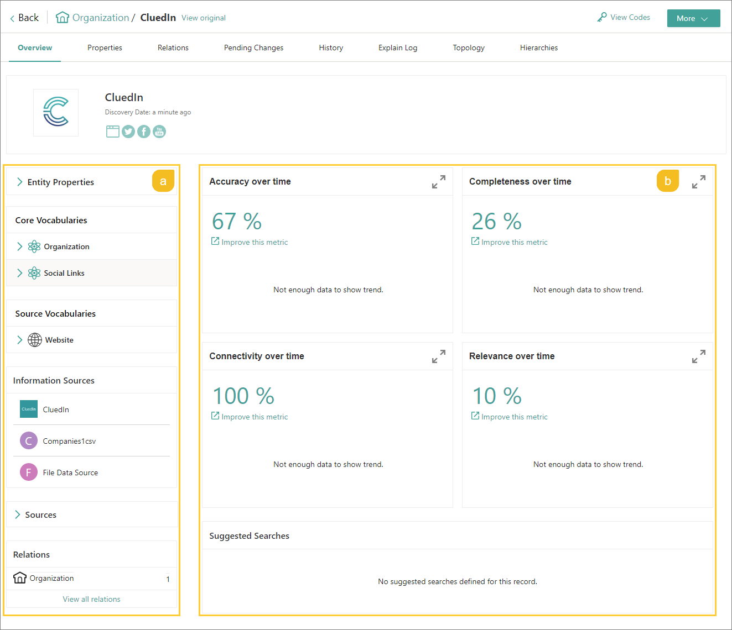This screenshot has height=630, width=732.
Task: Click the View original link
Action: pos(204,18)
